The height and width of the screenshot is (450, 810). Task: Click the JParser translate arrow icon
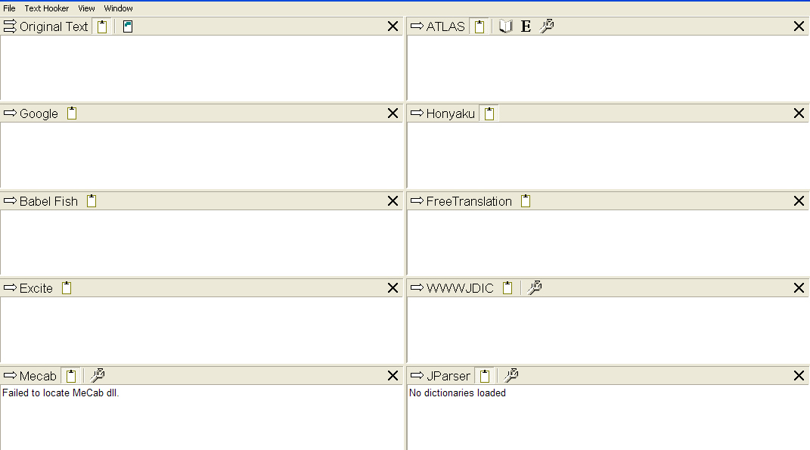(x=417, y=375)
